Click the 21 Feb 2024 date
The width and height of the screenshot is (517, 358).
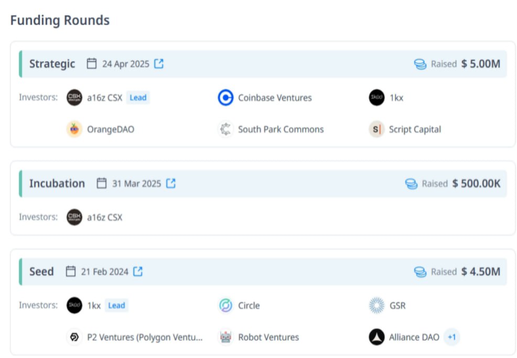(x=104, y=272)
